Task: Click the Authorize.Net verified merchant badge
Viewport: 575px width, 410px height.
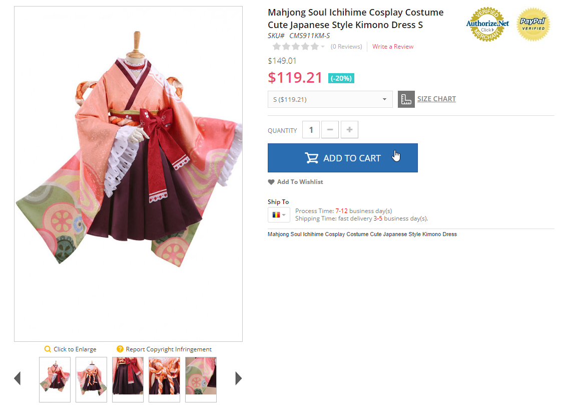Action: click(x=487, y=24)
